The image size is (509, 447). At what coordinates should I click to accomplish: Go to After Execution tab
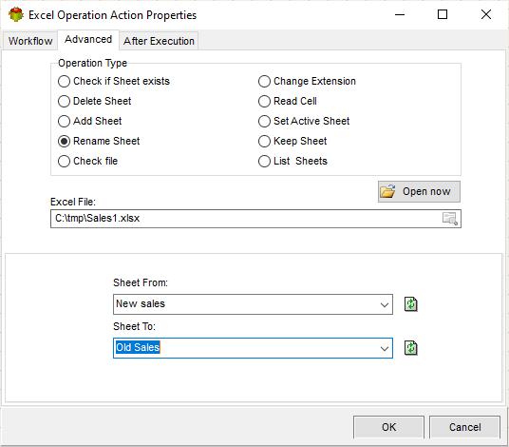(159, 41)
